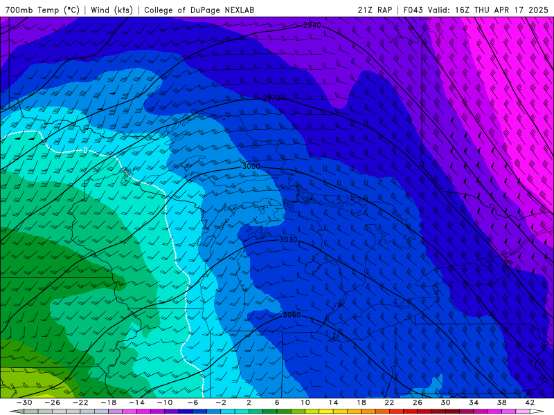This screenshot has height=415, width=554.
Task: Click the -18 colorbar scale label
Action: point(109,403)
